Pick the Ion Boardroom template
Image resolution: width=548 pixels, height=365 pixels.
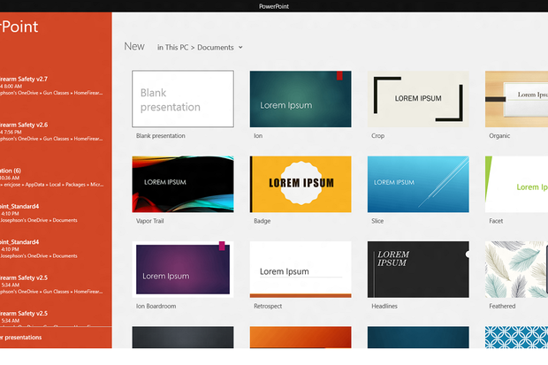click(183, 270)
